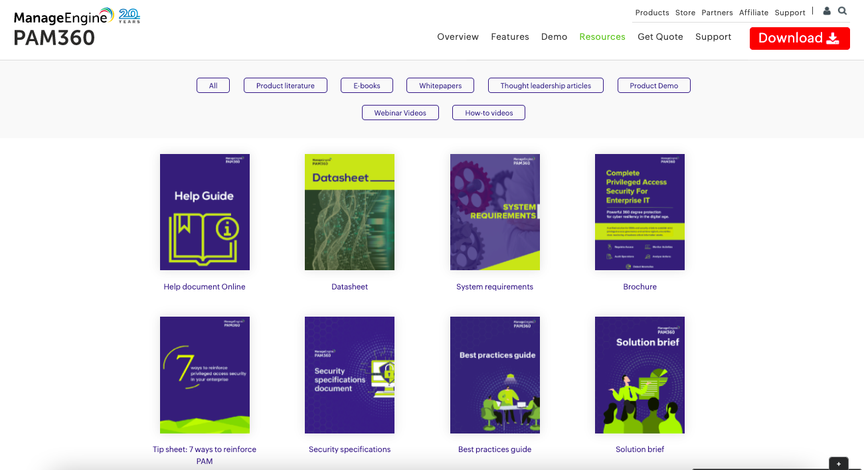Open the Features menu item
The width and height of the screenshot is (864, 470).
pyautogui.click(x=510, y=37)
